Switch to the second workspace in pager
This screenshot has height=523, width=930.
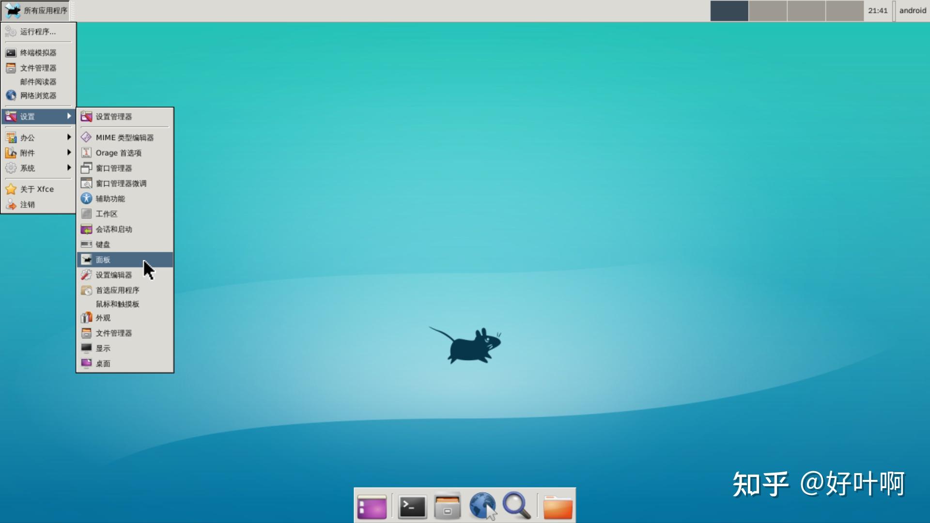[x=767, y=11]
